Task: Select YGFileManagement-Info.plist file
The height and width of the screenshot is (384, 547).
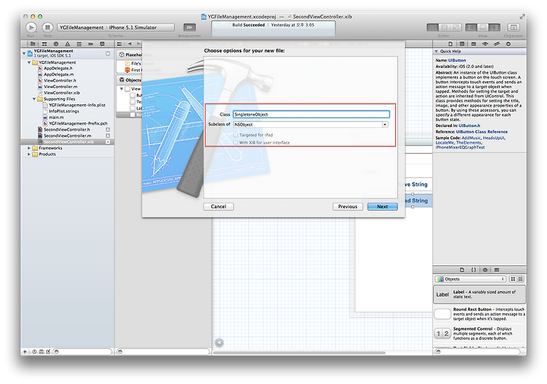Action: 77,105
